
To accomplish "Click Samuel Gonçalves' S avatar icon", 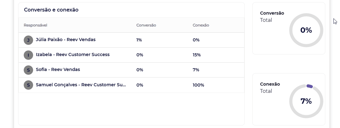I will (28, 85).
